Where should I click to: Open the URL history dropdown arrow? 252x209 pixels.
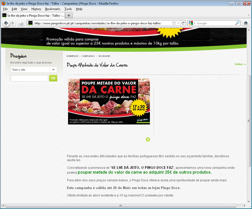pyautogui.click(x=178, y=23)
